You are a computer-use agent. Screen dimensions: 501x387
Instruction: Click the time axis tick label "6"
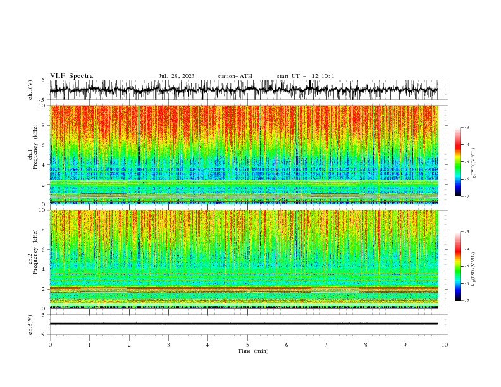[287, 345]
